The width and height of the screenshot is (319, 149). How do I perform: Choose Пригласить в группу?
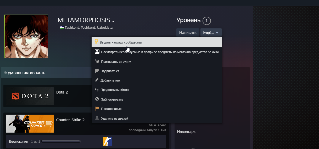pyautogui.click(x=156, y=61)
